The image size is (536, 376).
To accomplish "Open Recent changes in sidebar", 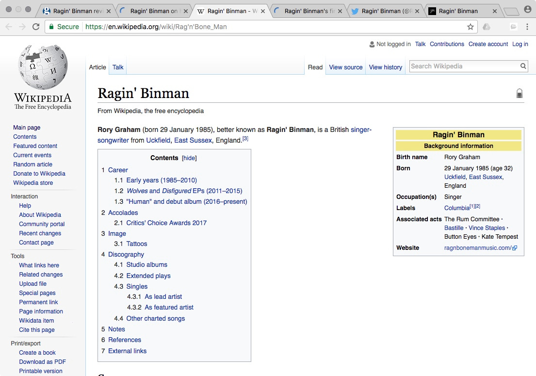I will coord(40,233).
